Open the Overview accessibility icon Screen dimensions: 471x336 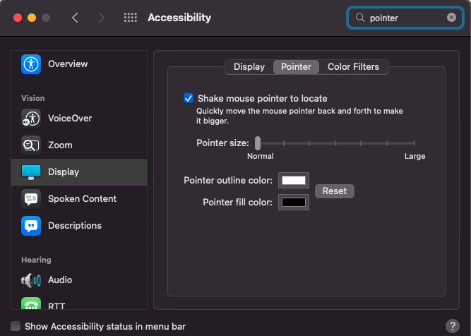31,64
